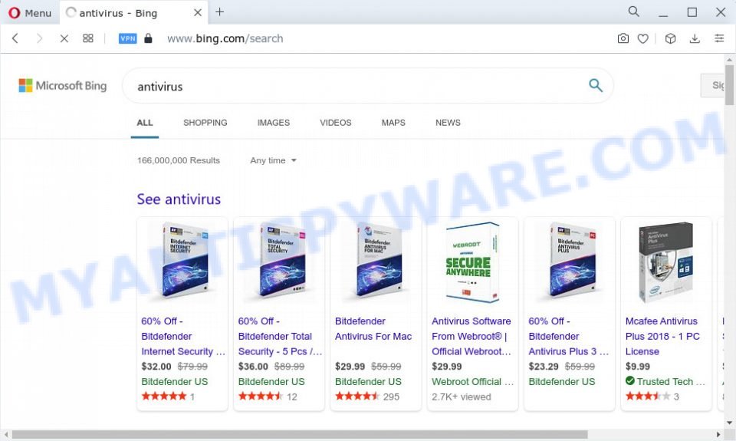The width and height of the screenshot is (736, 441).
Task: Take a snapshot with the camera icon
Action: (x=623, y=38)
